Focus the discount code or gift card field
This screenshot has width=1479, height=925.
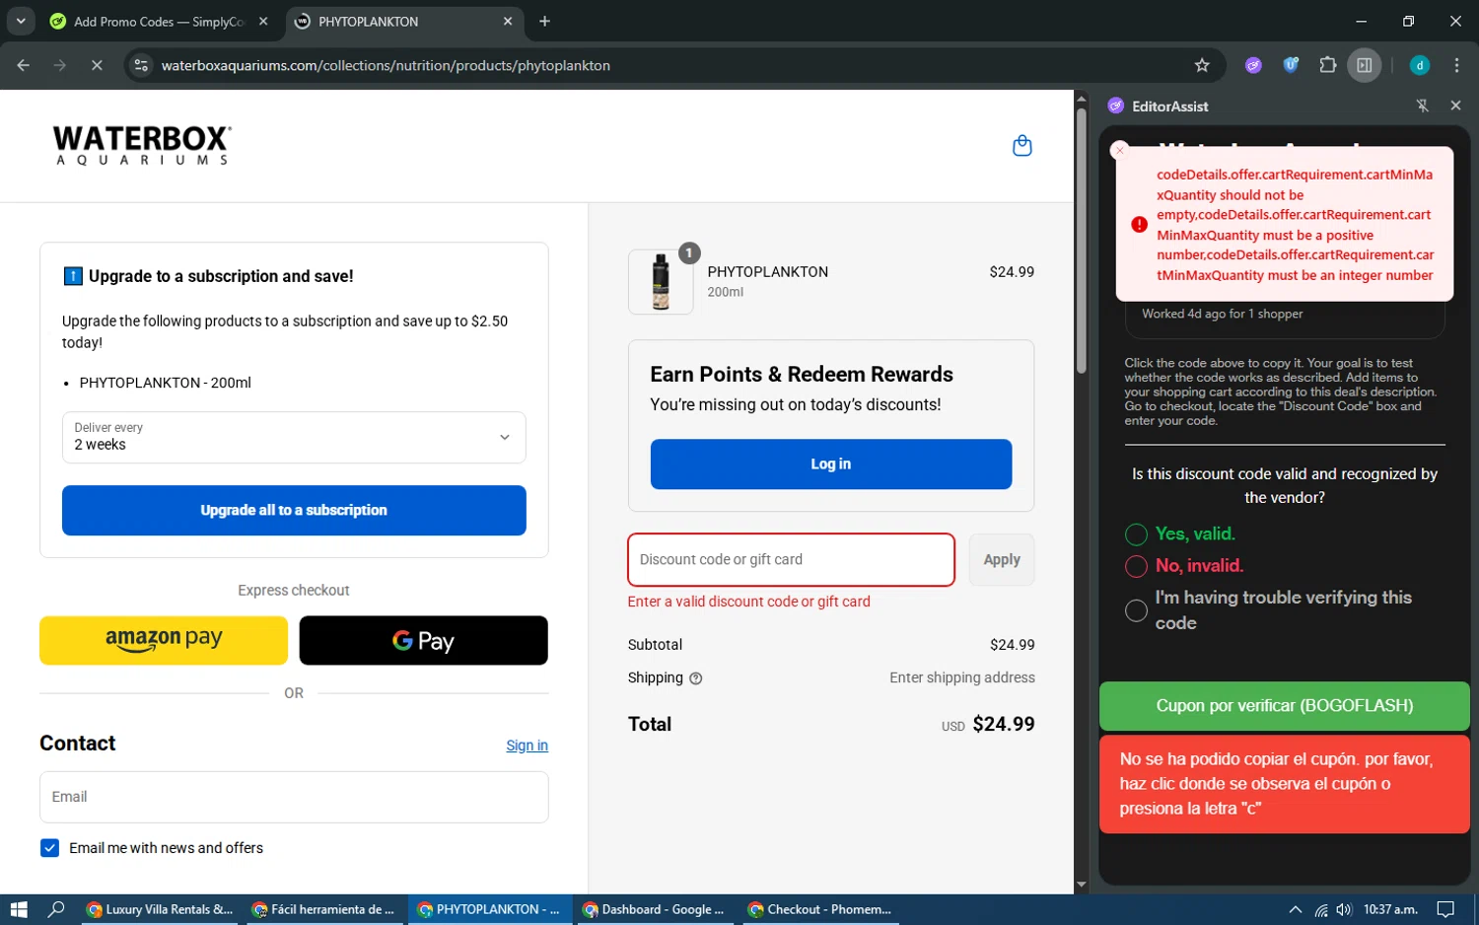pyautogui.click(x=791, y=559)
